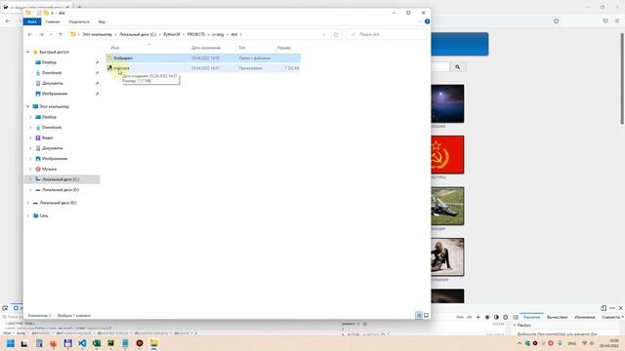Switch to Разметка tab in DevTools
Screen dimensions: 625x351
pos(531,317)
